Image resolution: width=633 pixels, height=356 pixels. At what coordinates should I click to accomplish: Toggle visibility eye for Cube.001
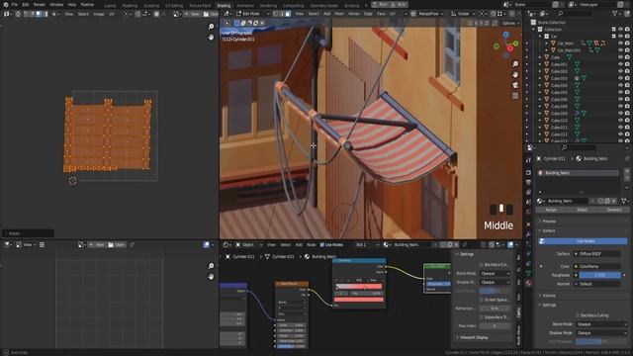(620, 64)
